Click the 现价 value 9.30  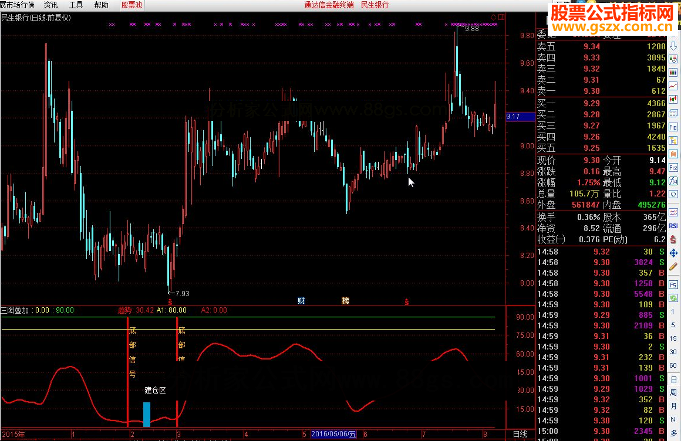(592, 160)
